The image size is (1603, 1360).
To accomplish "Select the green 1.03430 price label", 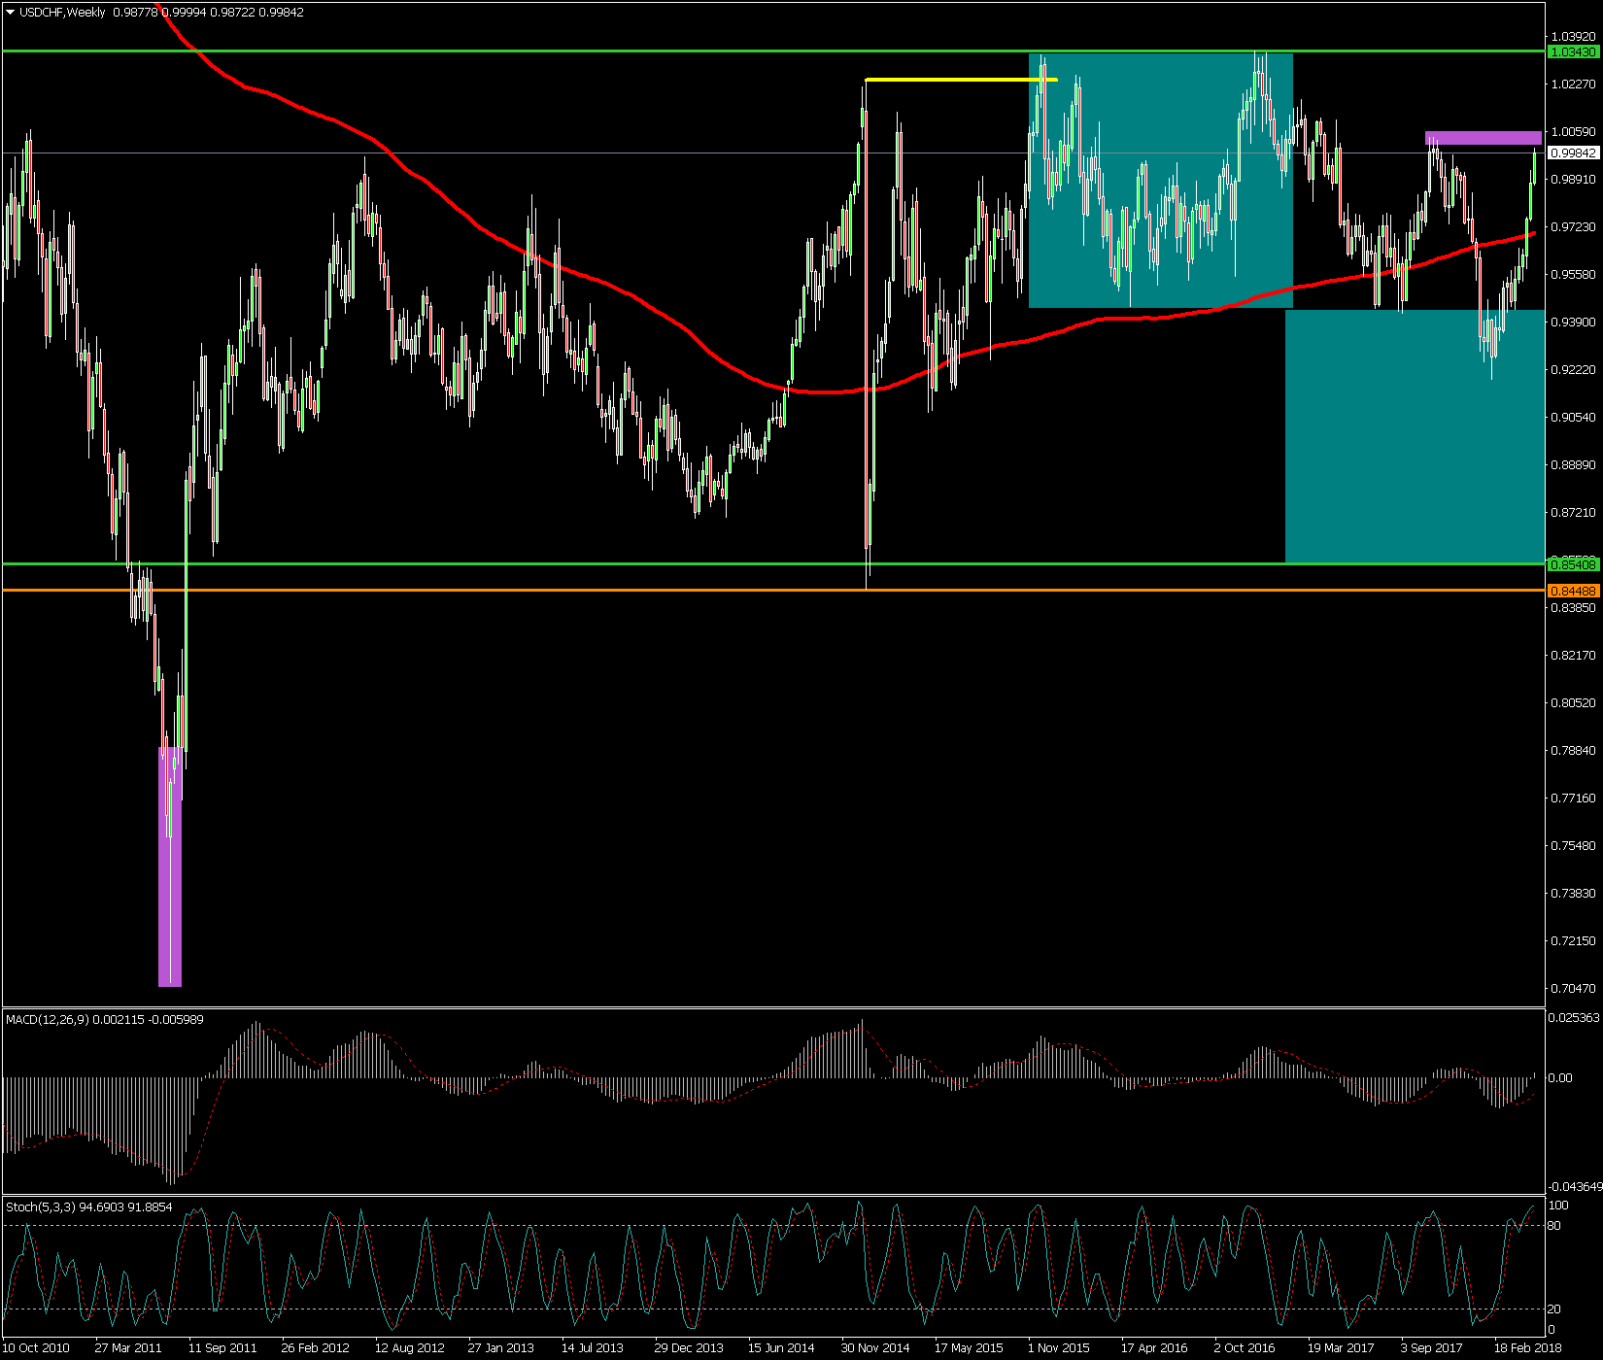I will [x=1572, y=51].
